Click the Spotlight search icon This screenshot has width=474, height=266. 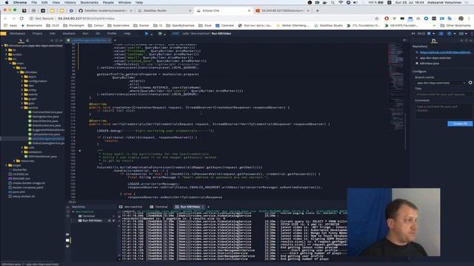[x=333, y=2]
